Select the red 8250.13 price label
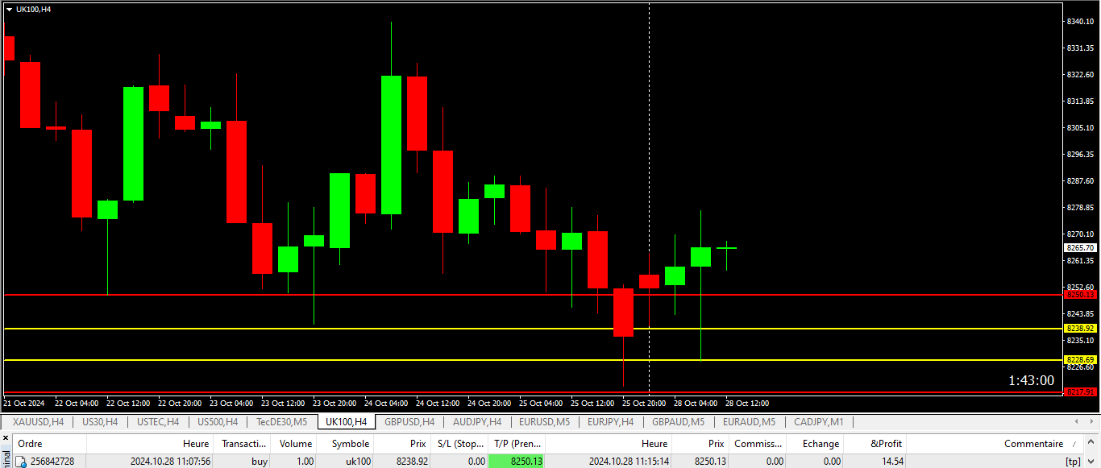The height and width of the screenshot is (468, 1101). (x=1080, y=295)
